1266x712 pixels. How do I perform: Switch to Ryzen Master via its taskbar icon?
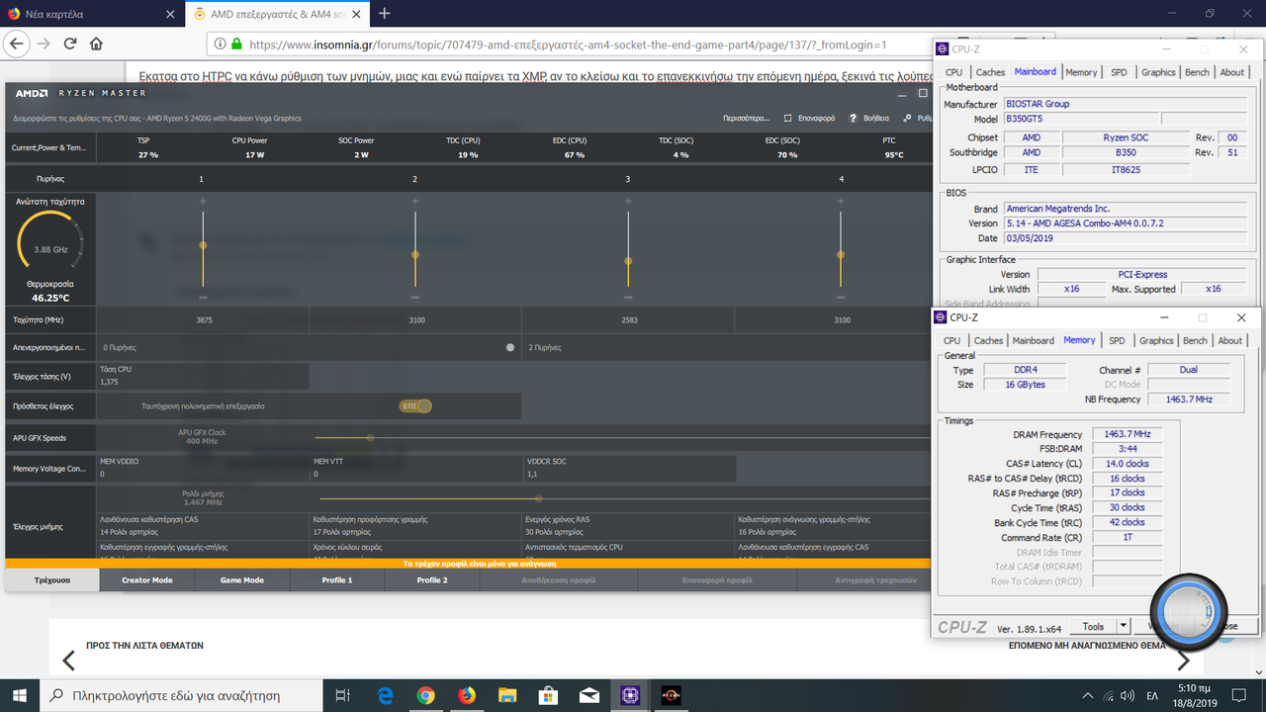click(x=670, y=694)
